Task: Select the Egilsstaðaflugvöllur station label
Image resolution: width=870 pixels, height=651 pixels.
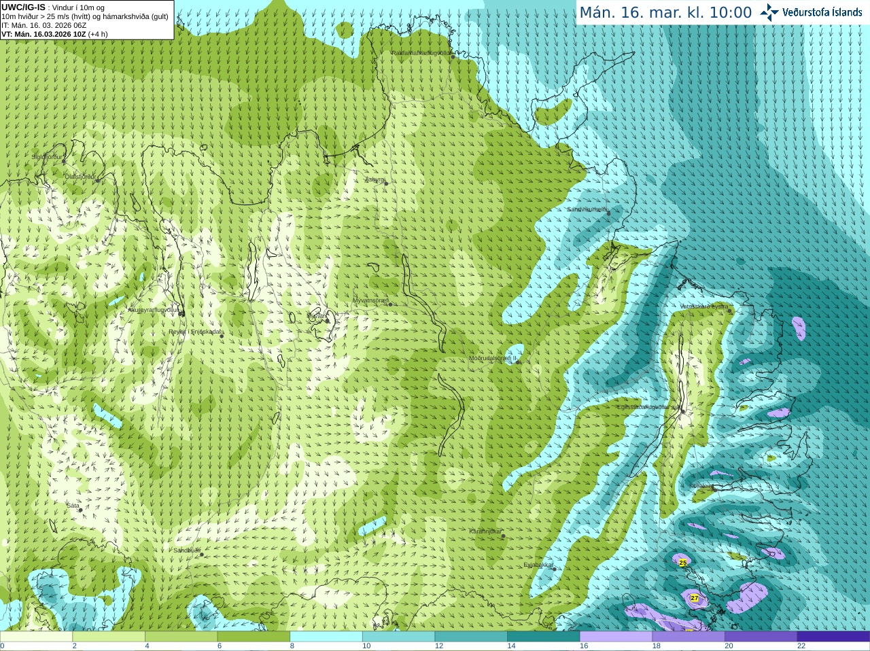Action: pyautogui.click(x=648, y=407)
